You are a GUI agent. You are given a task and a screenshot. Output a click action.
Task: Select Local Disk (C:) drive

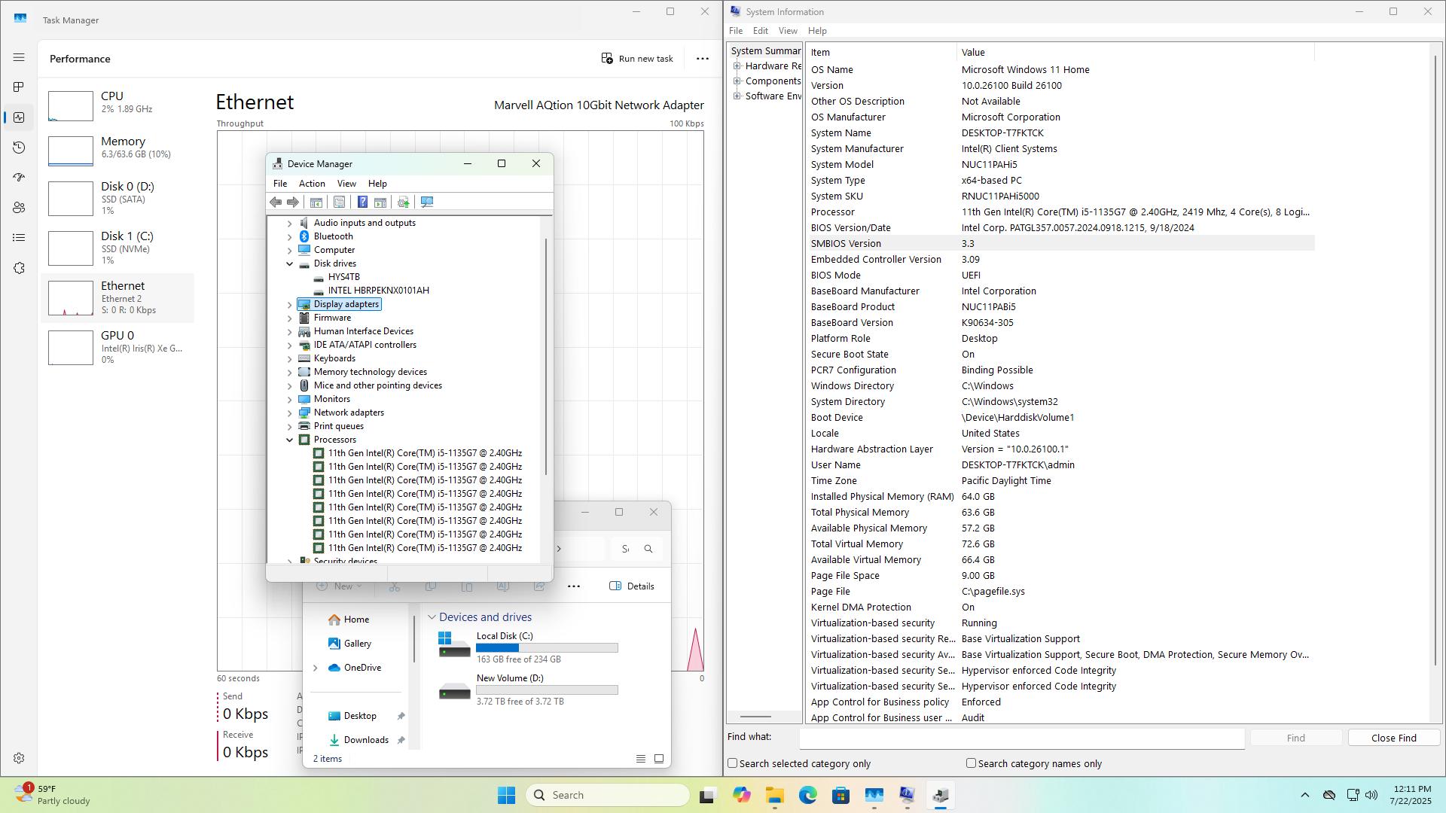point(528,647)
